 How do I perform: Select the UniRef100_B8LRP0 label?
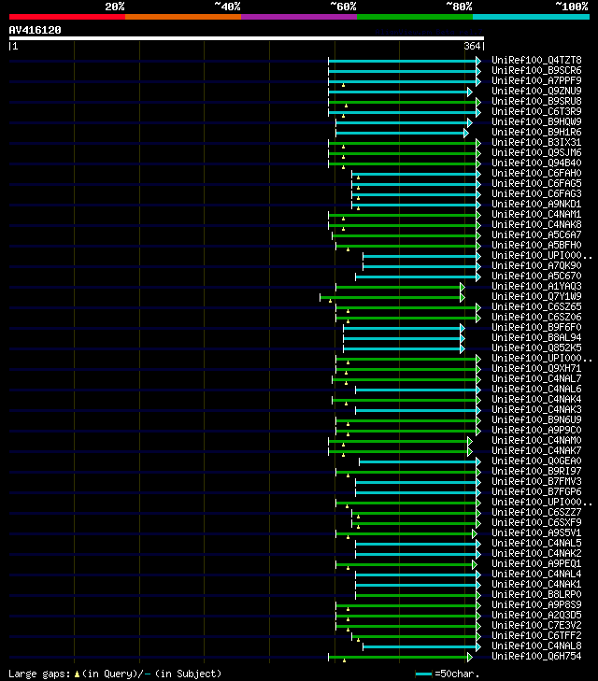(536, 594)
